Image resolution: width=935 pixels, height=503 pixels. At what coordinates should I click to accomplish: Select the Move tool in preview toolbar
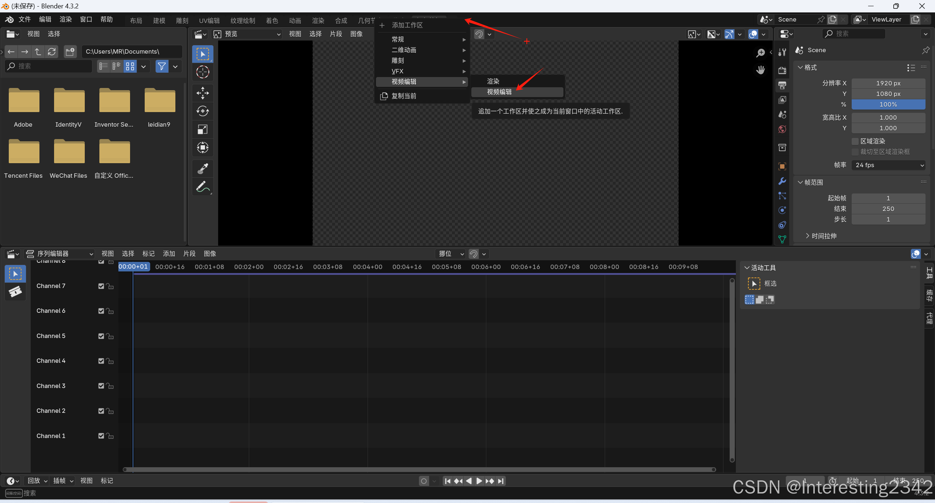[202, 93]
